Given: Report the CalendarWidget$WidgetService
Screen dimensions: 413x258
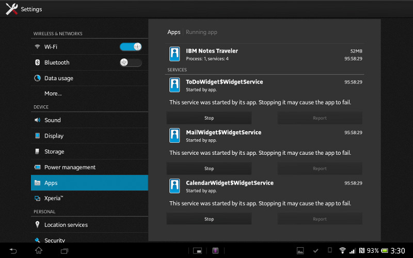Looking at the screenshot, I should [x=320, y=219].
